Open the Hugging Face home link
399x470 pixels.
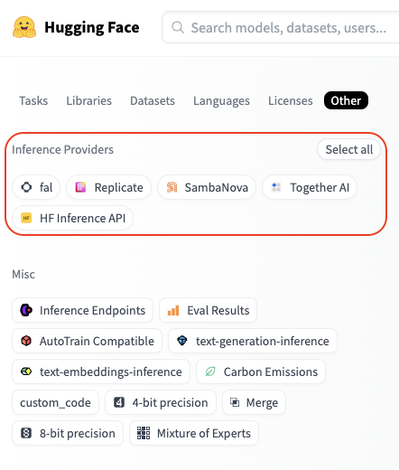point(76,27)
